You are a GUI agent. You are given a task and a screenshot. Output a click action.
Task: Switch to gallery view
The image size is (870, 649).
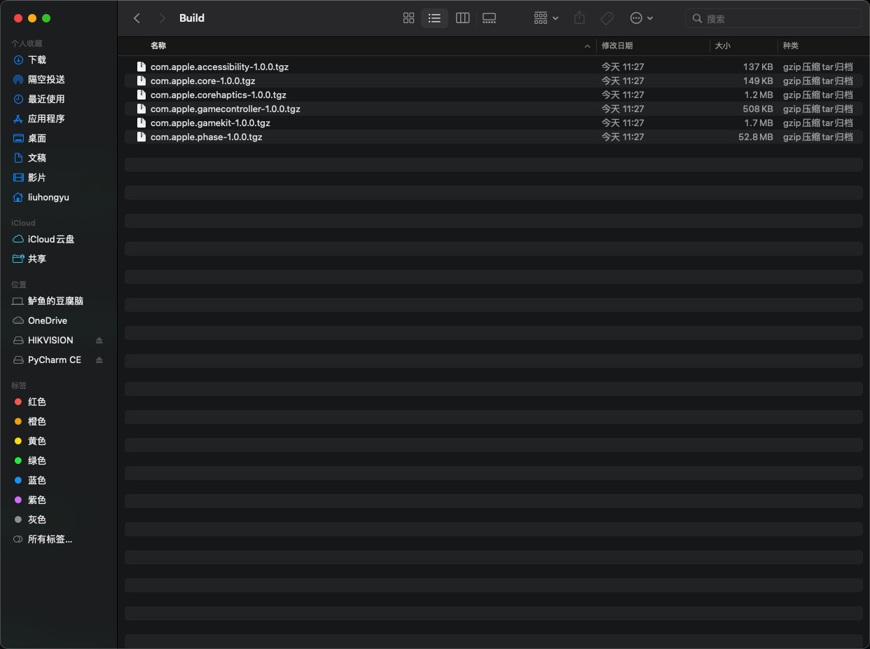point(489,18)
